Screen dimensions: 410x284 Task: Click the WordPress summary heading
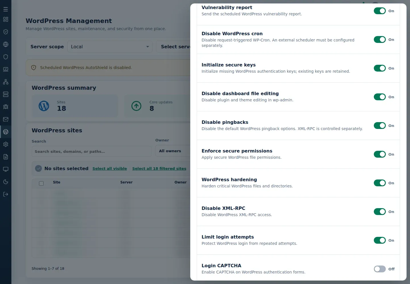click(x=64, y=88)
